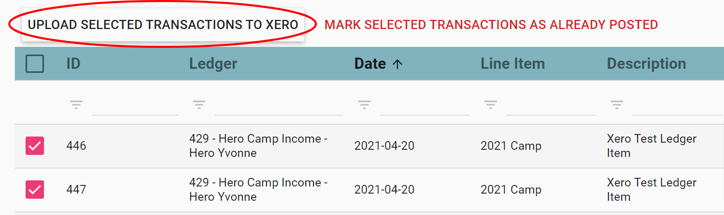Click the ascending sort arrow beside Date
This screenshot has width=724, height=215.
pos(397,64)
